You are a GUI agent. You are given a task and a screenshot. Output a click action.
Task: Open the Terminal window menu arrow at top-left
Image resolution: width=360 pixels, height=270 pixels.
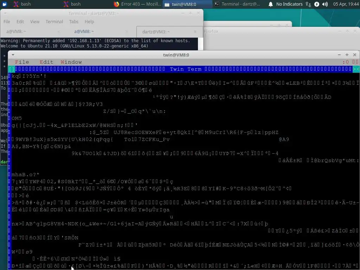pos(5,13)
